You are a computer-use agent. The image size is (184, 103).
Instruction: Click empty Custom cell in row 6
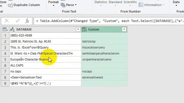pyautogui.click(x=104, y=66)
